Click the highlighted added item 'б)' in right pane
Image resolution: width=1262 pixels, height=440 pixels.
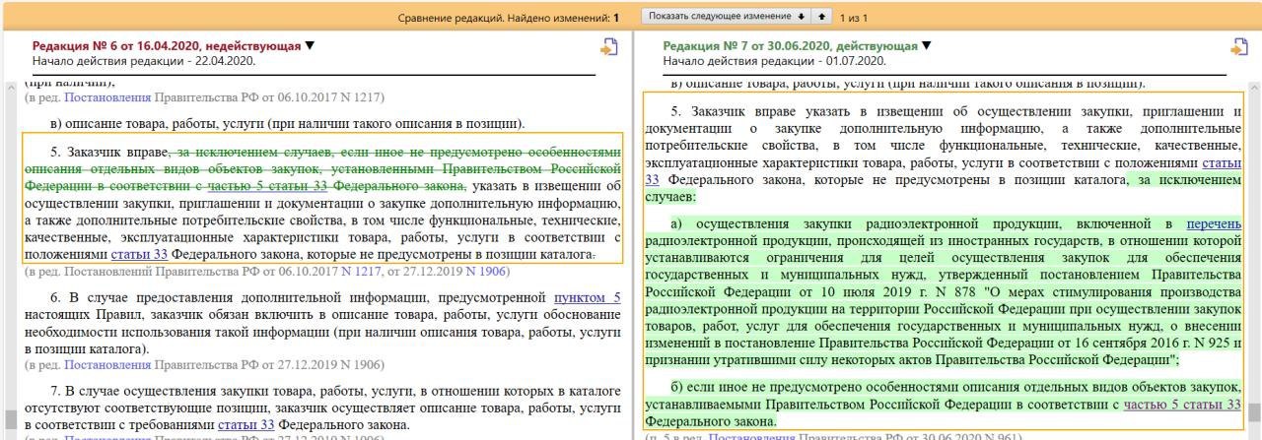[x=944, y=404]
